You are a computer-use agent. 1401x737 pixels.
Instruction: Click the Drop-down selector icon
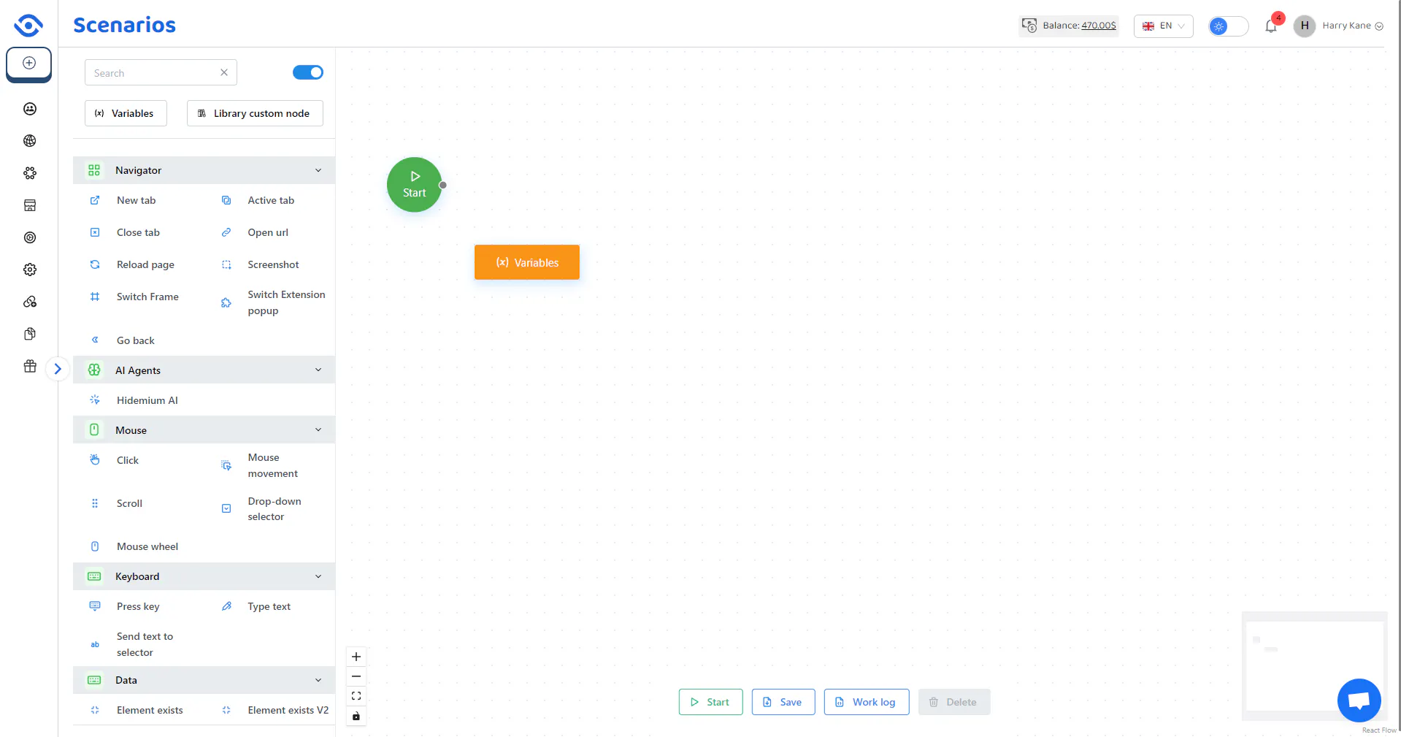tap(226, 508)
